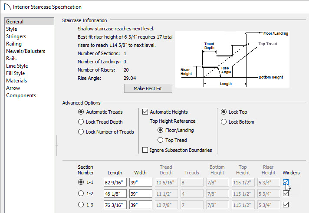Open the Newels/Balusters panel
This screenshot has width=309, height=213.
point(29,51)
